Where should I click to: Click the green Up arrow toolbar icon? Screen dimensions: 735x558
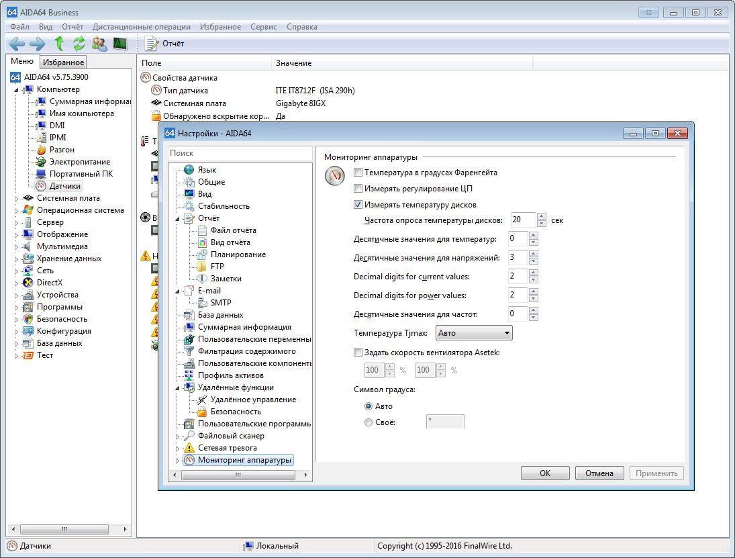point(59,44)
